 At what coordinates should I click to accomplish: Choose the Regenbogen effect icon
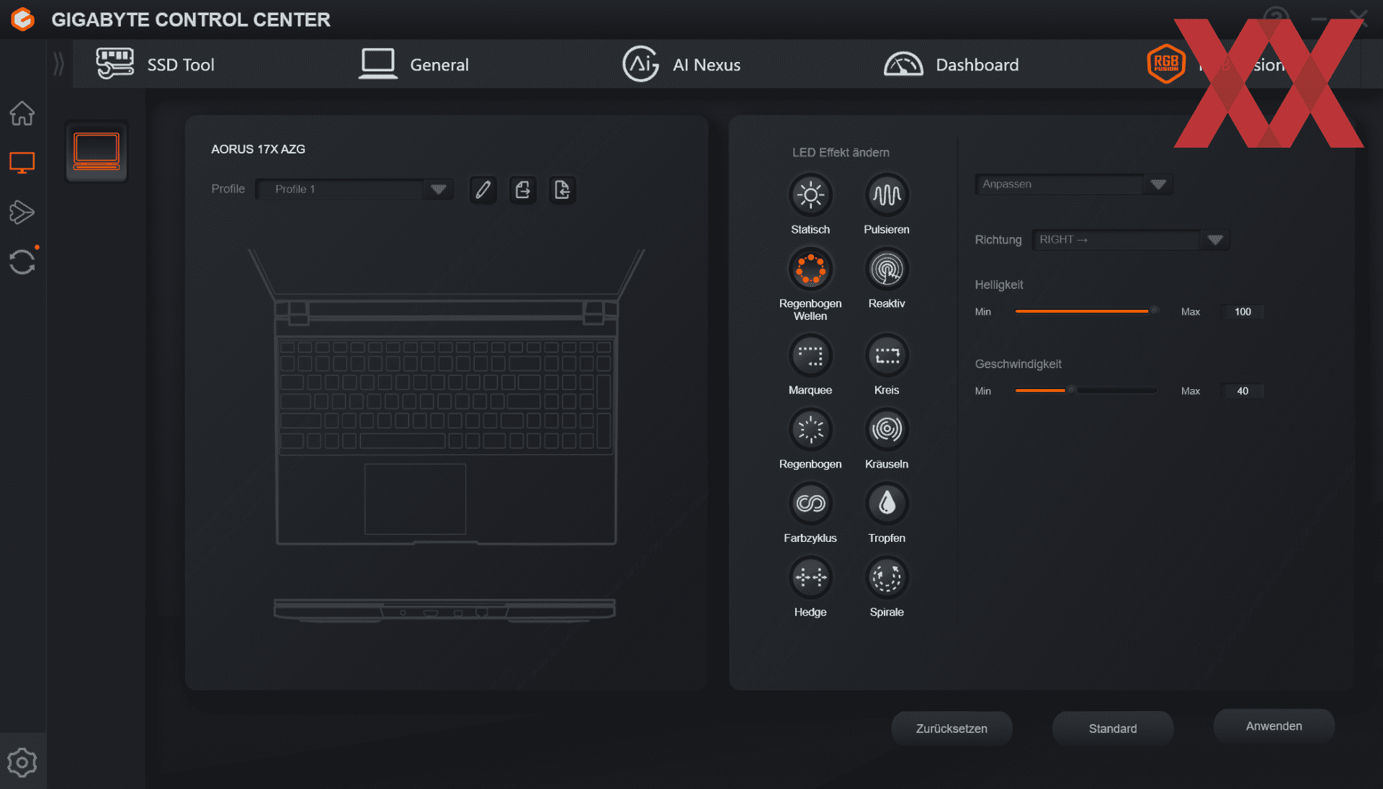(x=810, y=429)
